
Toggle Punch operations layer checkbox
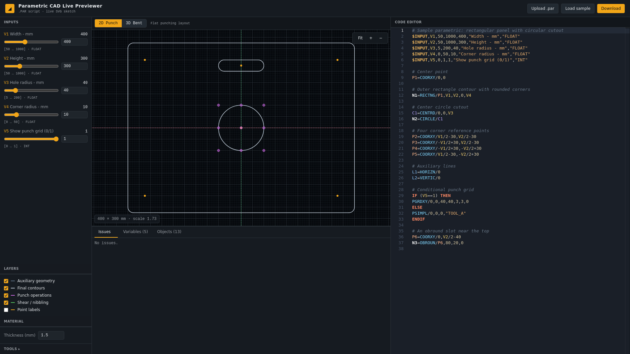pos(6,296)
